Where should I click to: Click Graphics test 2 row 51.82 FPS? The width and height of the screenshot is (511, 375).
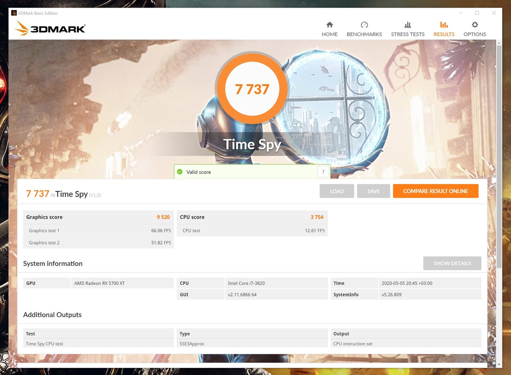pyautogui.click(x=98, y=243)
